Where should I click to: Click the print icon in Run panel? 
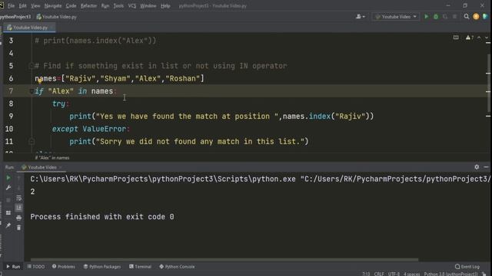[x=18, y=218]
